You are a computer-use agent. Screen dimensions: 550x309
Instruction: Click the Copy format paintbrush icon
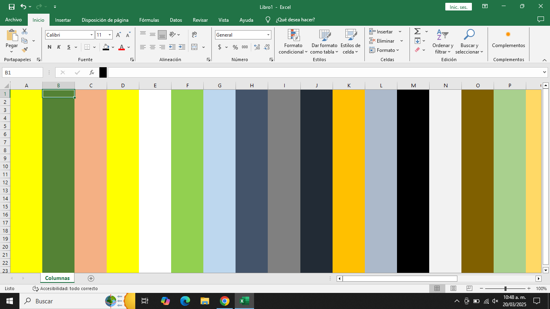[25, 50]
